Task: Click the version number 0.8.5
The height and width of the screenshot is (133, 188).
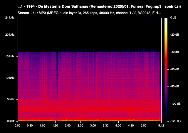Action: [x=177, y=7]
